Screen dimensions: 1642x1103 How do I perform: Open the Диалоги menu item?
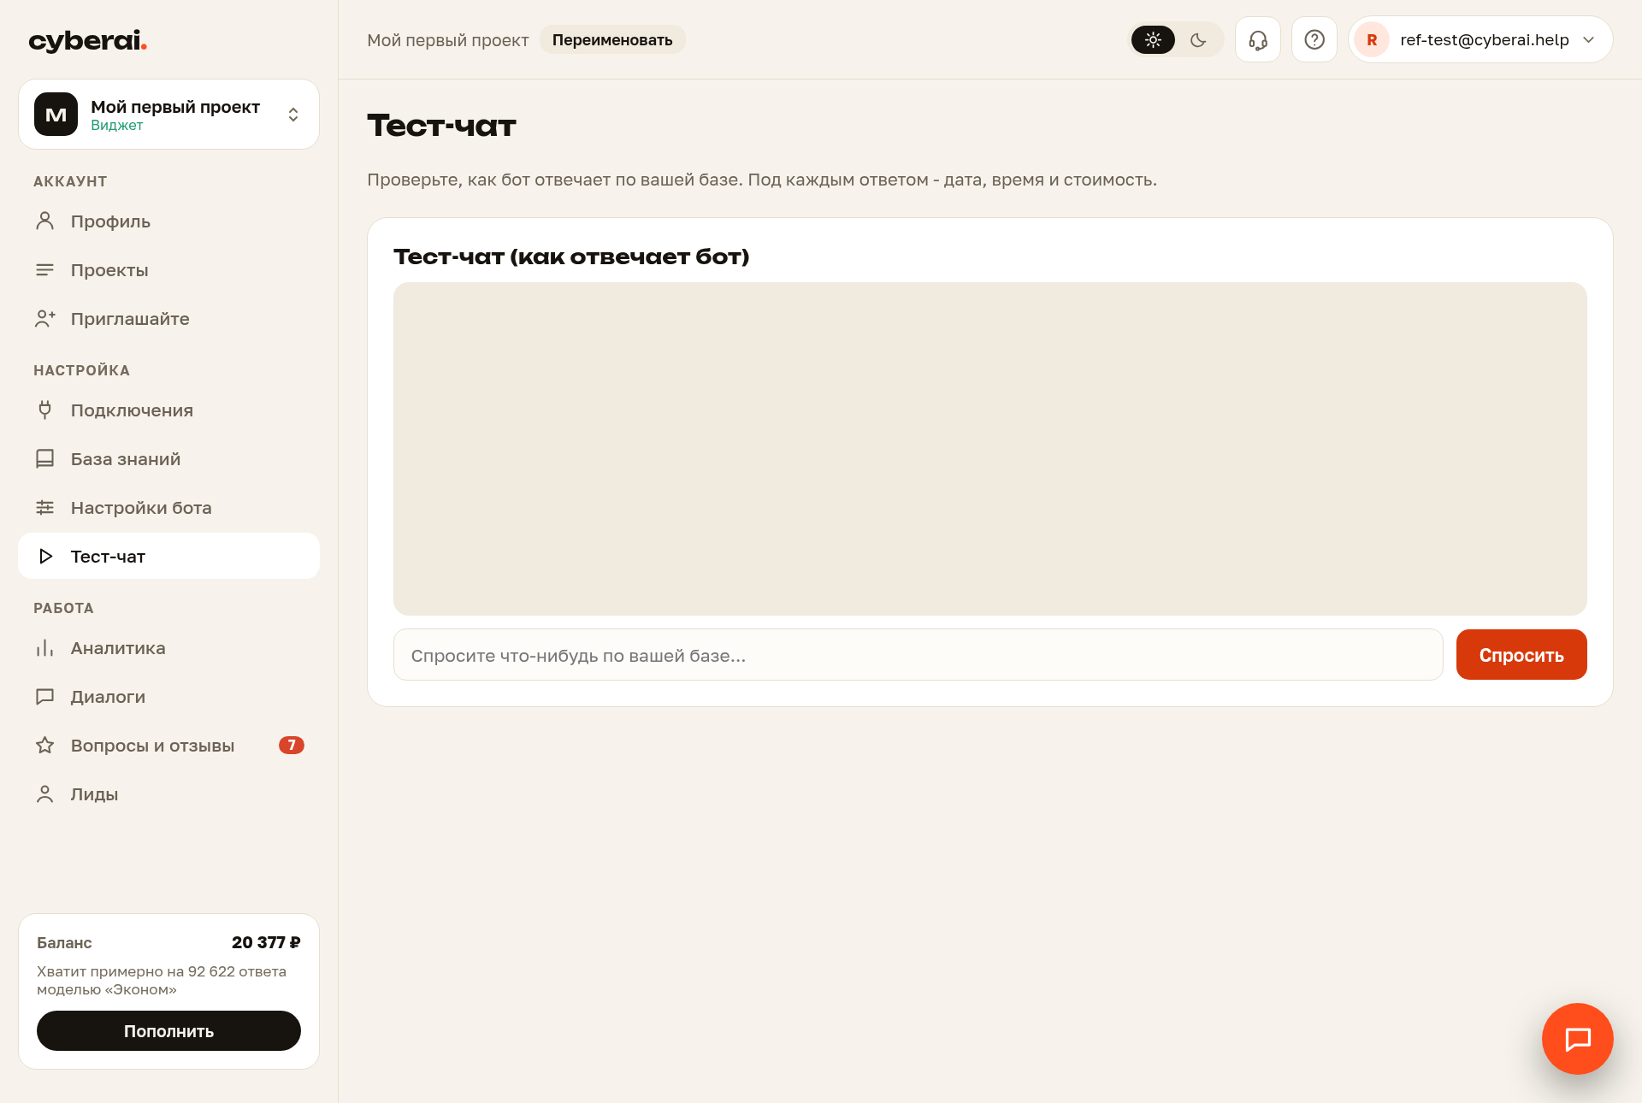(168, 697)
